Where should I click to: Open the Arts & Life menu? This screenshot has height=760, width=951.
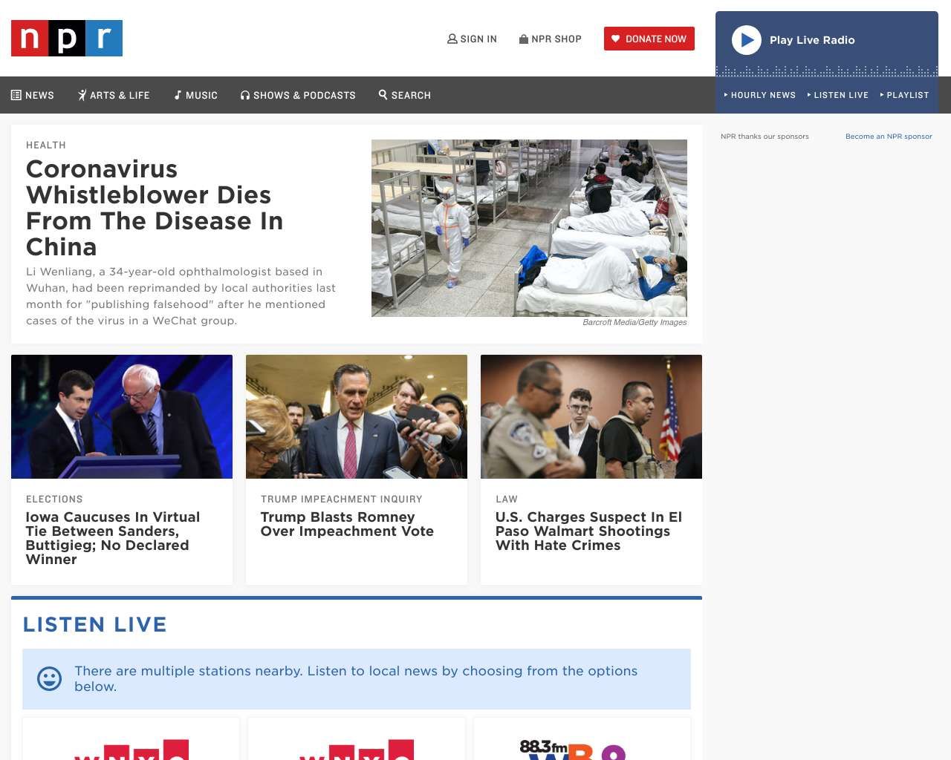pos(114,95)
